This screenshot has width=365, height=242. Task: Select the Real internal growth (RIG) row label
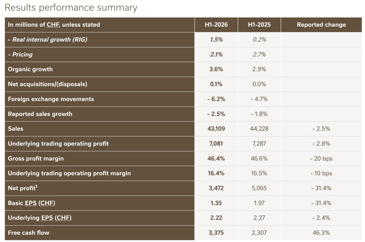(48, 39)
